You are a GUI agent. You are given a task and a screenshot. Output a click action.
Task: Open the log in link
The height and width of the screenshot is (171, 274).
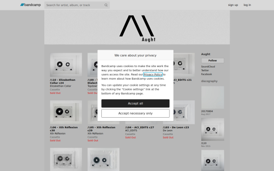pyautogui.click(x=247, y=5)
